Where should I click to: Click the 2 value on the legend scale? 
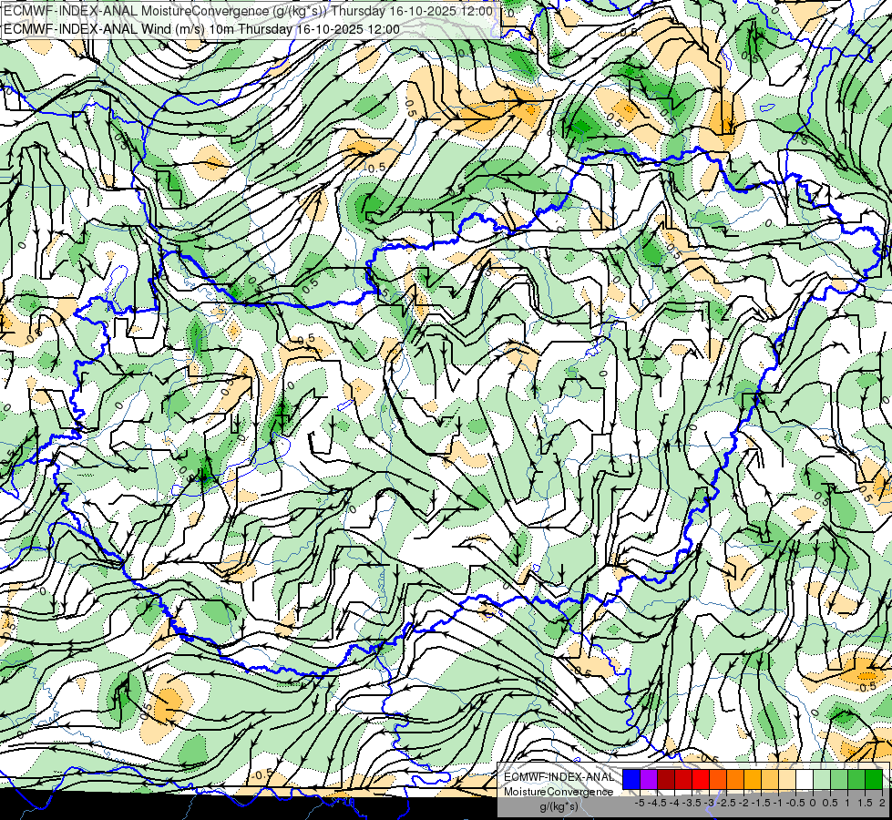pos(882,803)
